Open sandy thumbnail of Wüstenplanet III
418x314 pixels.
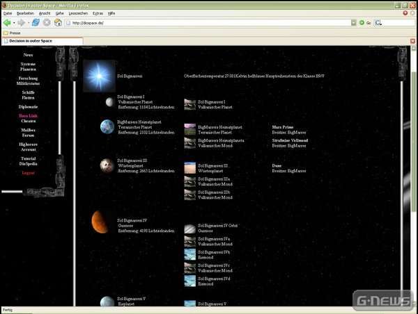[189, 168]
